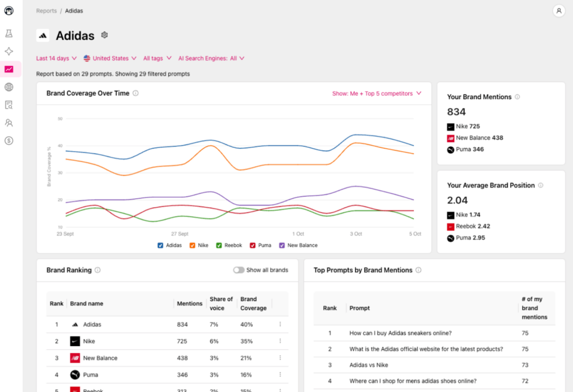Click the Reports breadcrumb link
The width and height of the screenshot is (573, 392).
pyautogui.click(x=46, y=10)
